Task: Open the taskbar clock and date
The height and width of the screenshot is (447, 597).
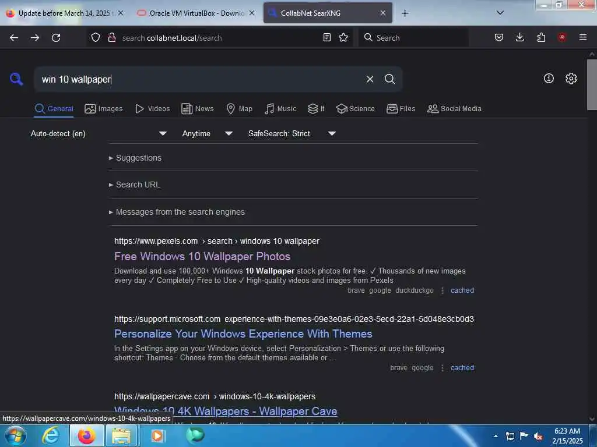Action: (x=567, y=436)
